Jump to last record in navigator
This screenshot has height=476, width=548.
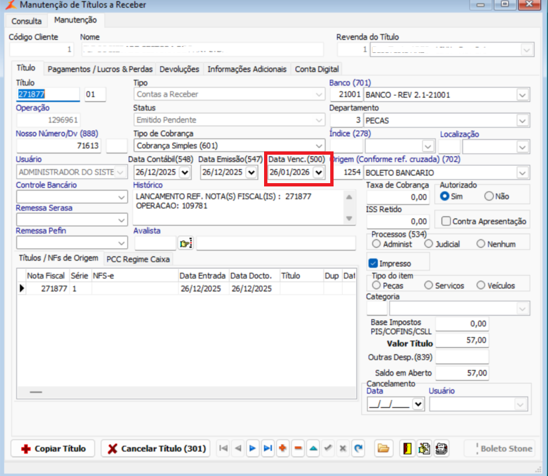pos(267,448)
